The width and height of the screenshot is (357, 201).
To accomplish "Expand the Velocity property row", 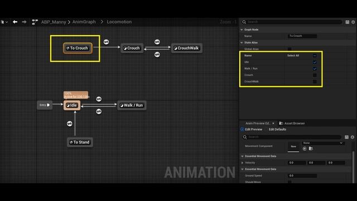I will click(242, 162).
